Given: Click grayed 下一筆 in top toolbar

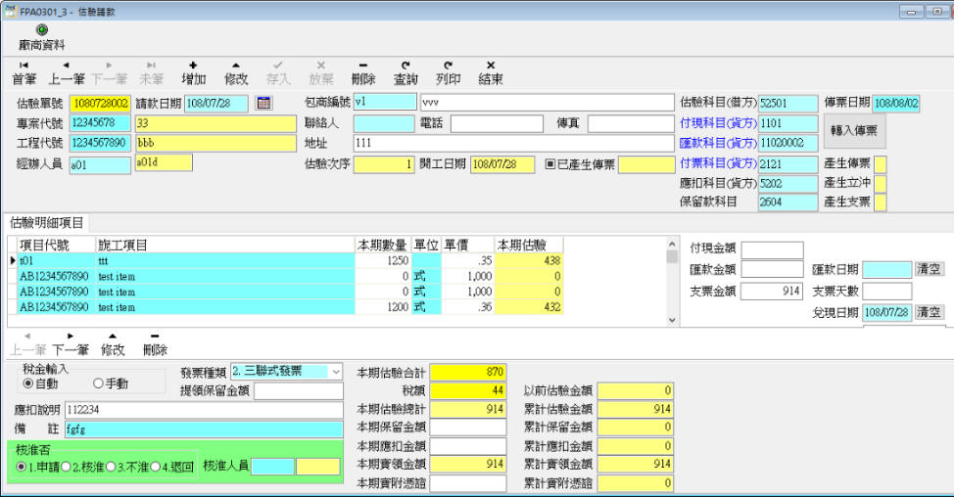Looking at the screenshot, I should [109, 73].
